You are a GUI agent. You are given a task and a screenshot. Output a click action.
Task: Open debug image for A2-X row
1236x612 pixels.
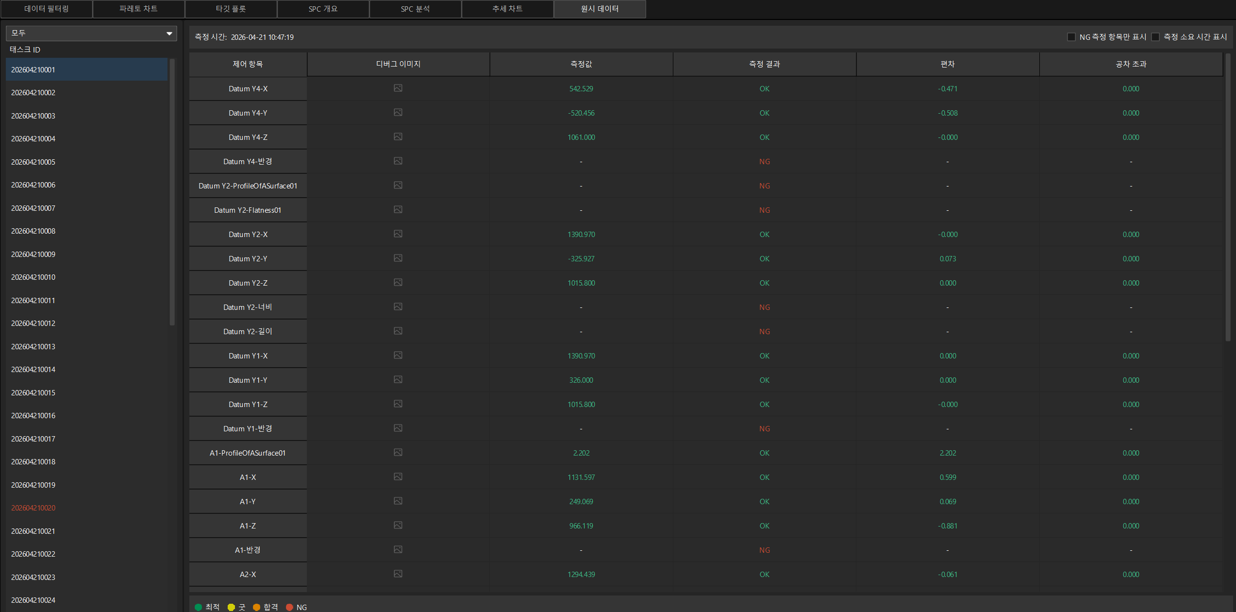coord(398,574)
